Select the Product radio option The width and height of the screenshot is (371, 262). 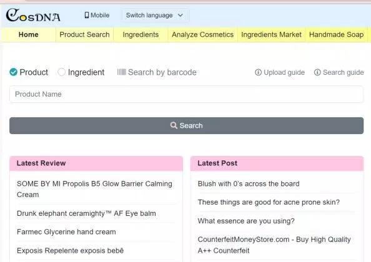coord(14,72)
